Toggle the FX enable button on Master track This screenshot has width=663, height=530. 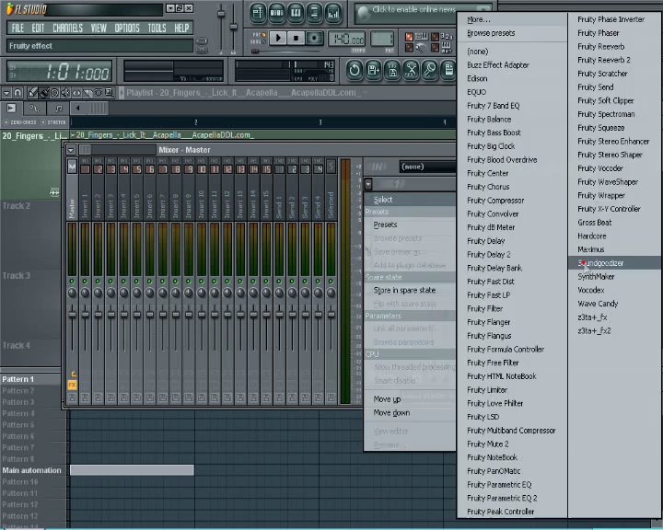(73, 385)
